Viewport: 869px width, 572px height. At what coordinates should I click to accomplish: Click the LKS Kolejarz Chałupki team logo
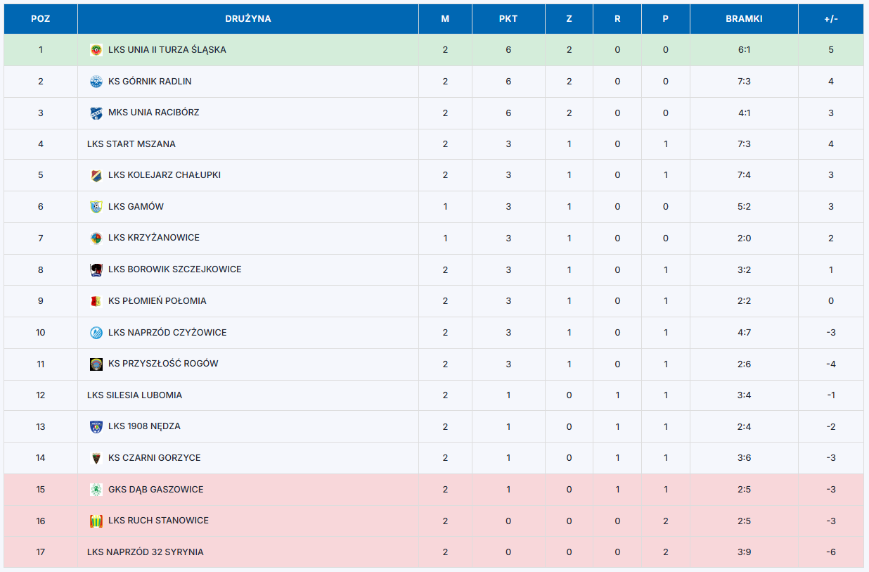point(96,175)
